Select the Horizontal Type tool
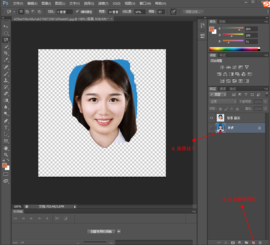The height and width of the screenshot is (245, 270). click(x=6, y=127)
